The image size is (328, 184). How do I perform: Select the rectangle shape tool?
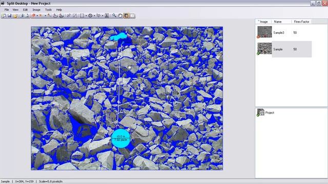point(82,16)
